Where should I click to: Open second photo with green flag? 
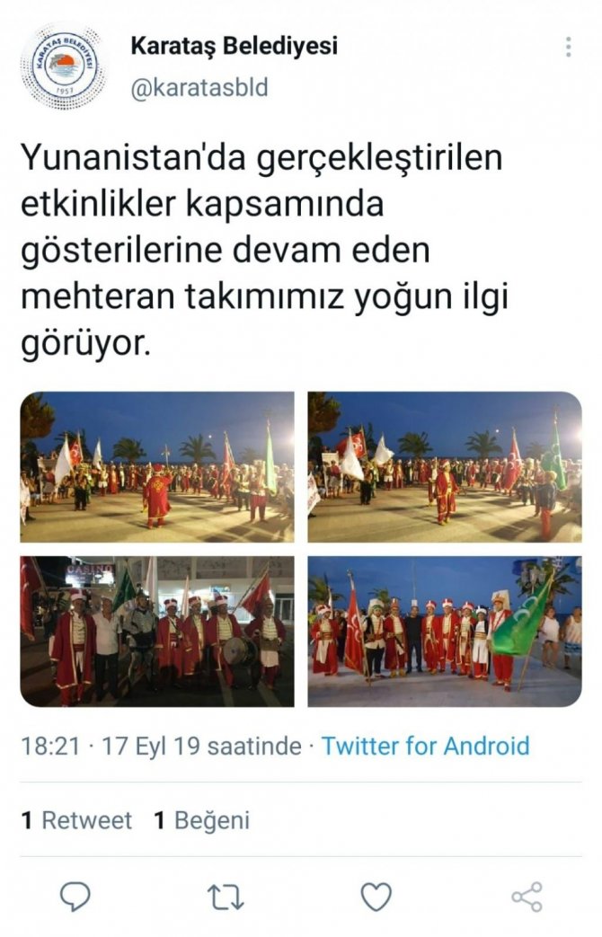pyautogui.click(x=445, y=467)
